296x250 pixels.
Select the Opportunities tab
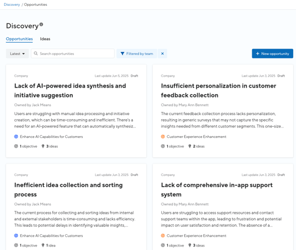coord(19,39)
